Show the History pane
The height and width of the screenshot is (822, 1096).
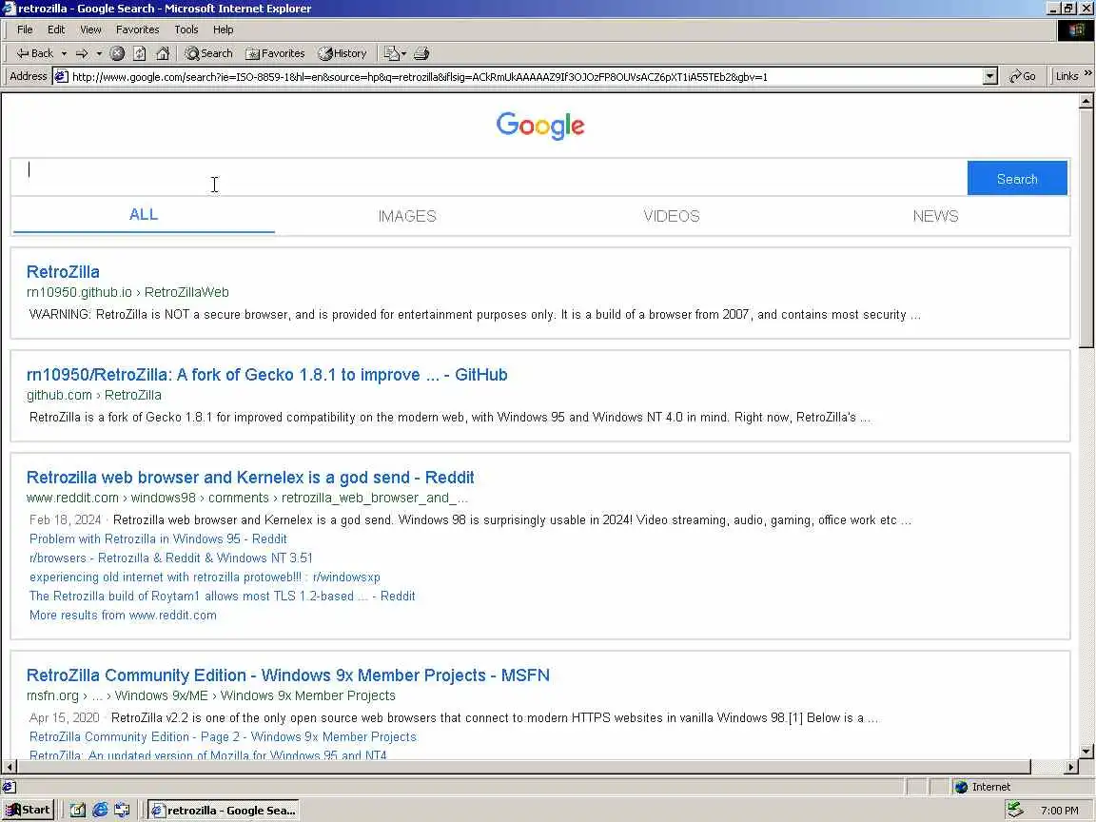pyautogui.click(x=342, y=53)
